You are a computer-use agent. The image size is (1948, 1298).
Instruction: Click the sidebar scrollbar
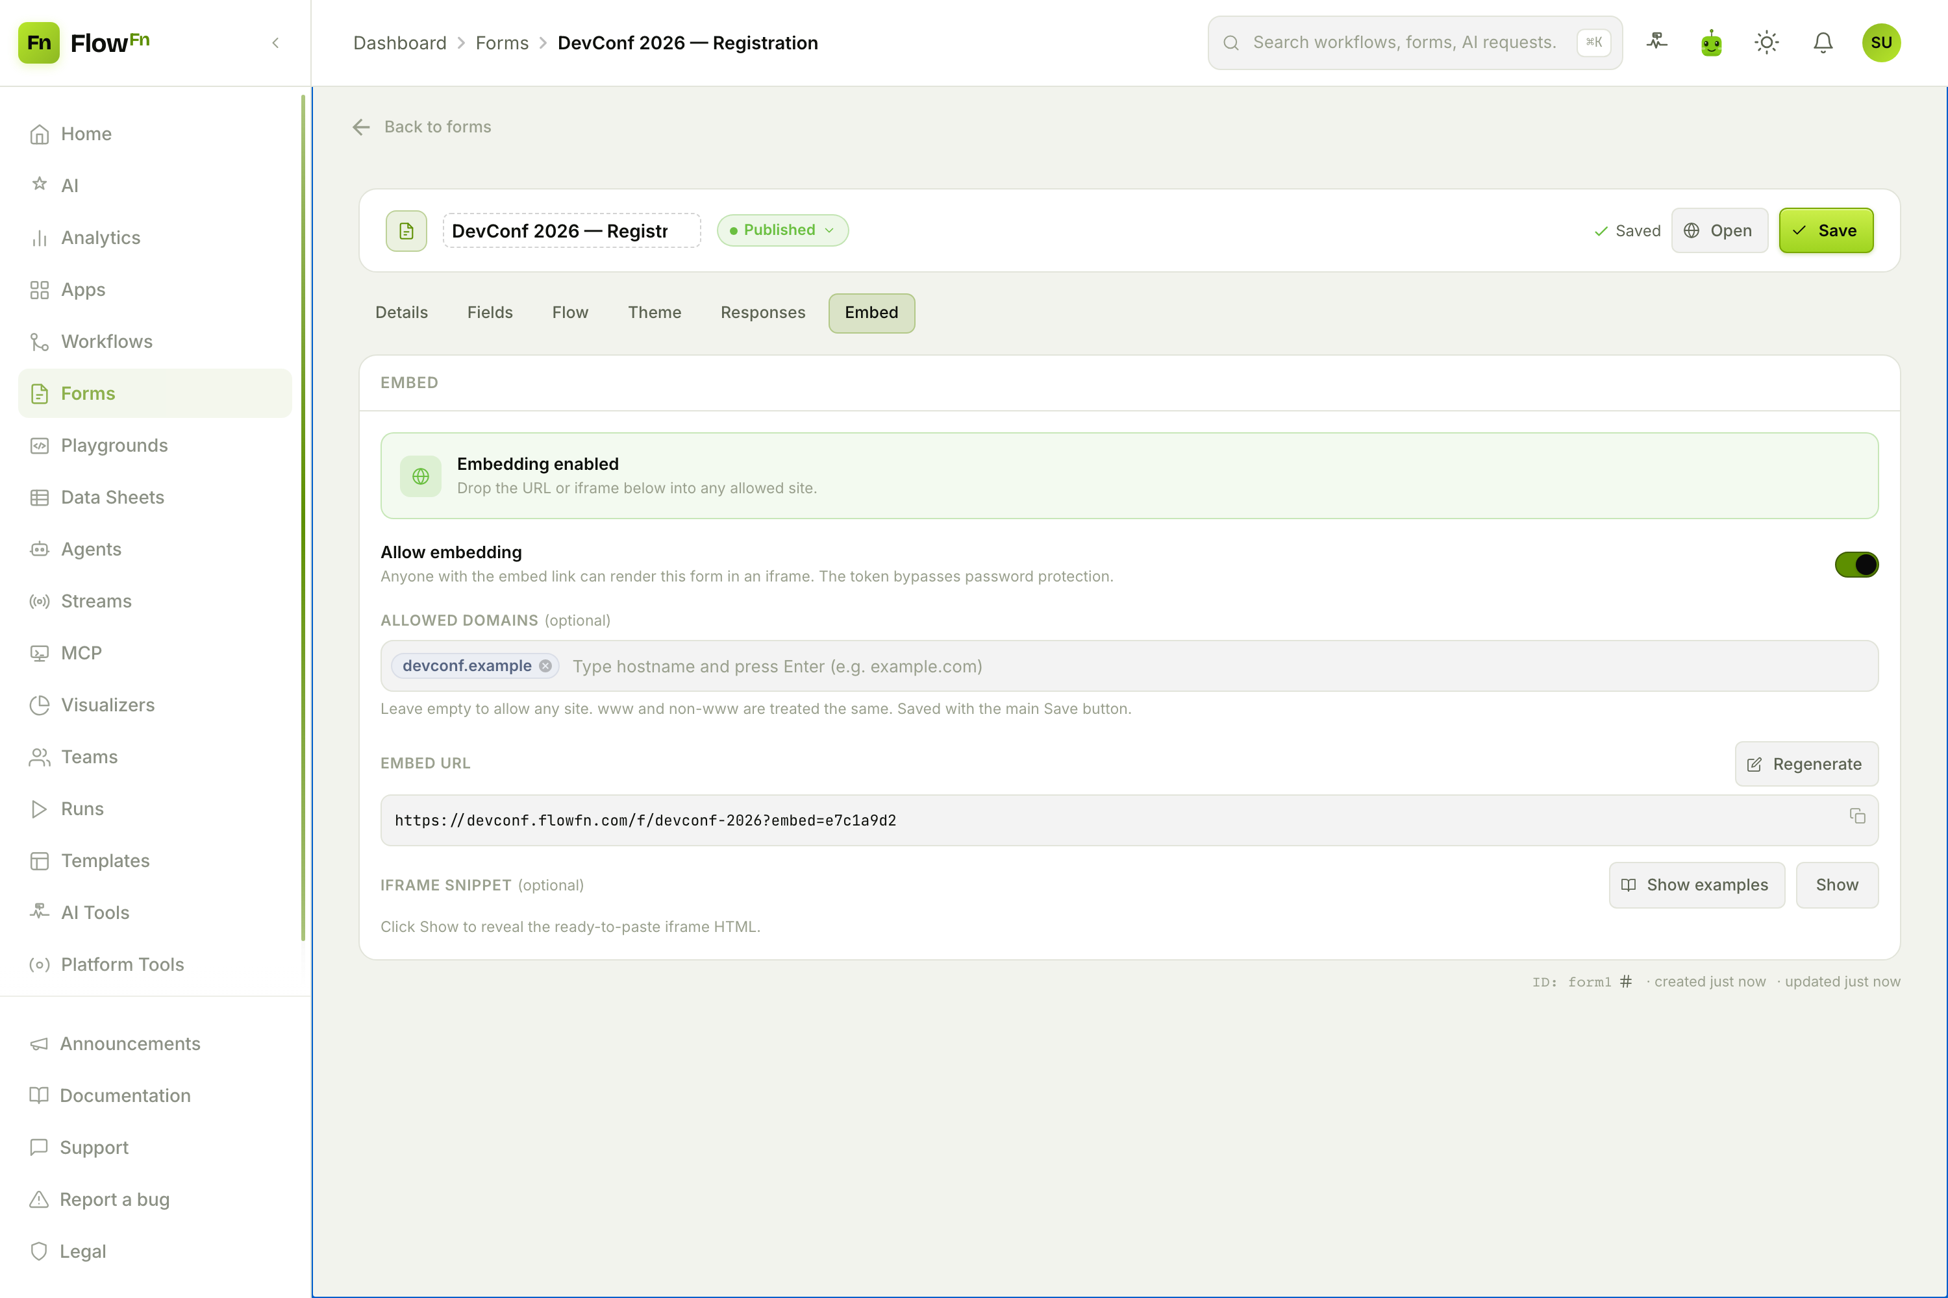(x=303, y=518)
